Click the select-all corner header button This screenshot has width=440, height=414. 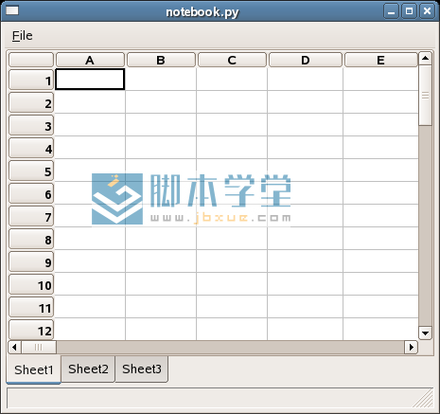coord(31,60)
